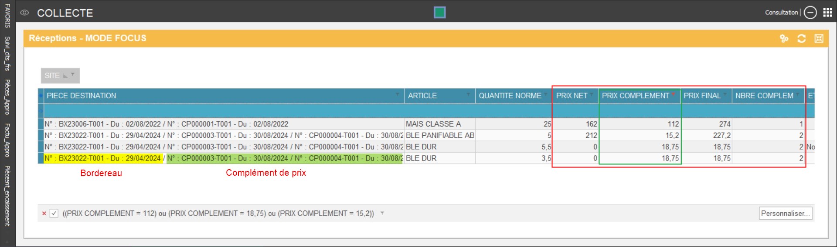The image size is (837, 247).
Task: Open the QUANTITE NORME column filter
Action: click(x=545, y=94)
